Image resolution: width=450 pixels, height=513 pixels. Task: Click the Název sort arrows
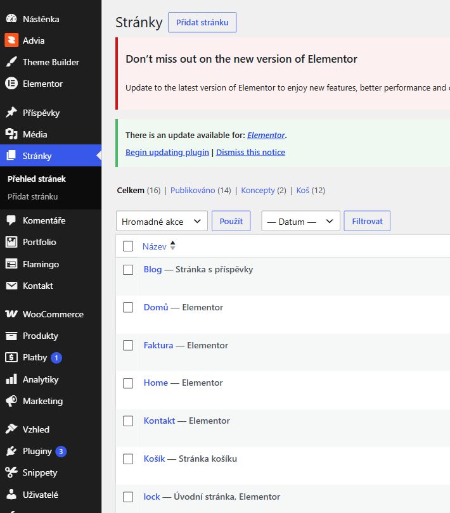click(172, 246)
